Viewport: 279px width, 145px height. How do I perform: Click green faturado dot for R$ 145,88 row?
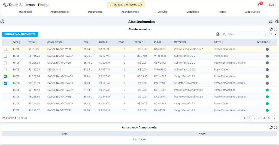pos(267,90)
